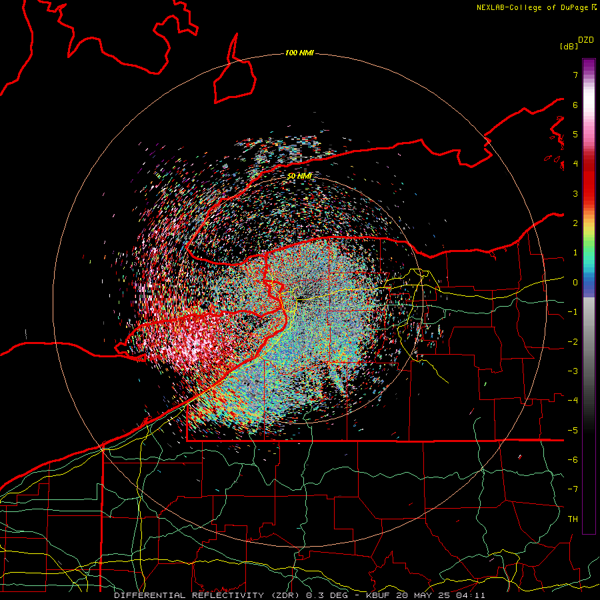Click the 2 value on the color scale
Screen dimensions: 600x600
click(575, 223)
